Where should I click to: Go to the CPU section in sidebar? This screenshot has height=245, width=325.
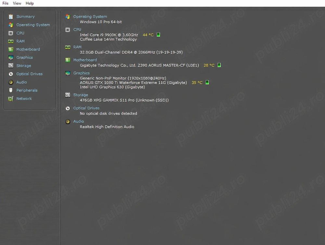tap(20, 33)
